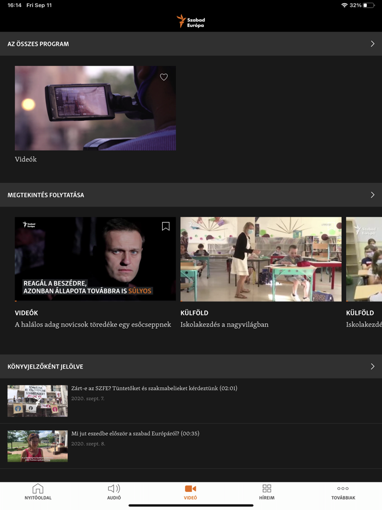The width and height of the screenshot is (382, 510).
Task: Toggle bookmark on the Navalny video
Action: click(x=166, y=227)
